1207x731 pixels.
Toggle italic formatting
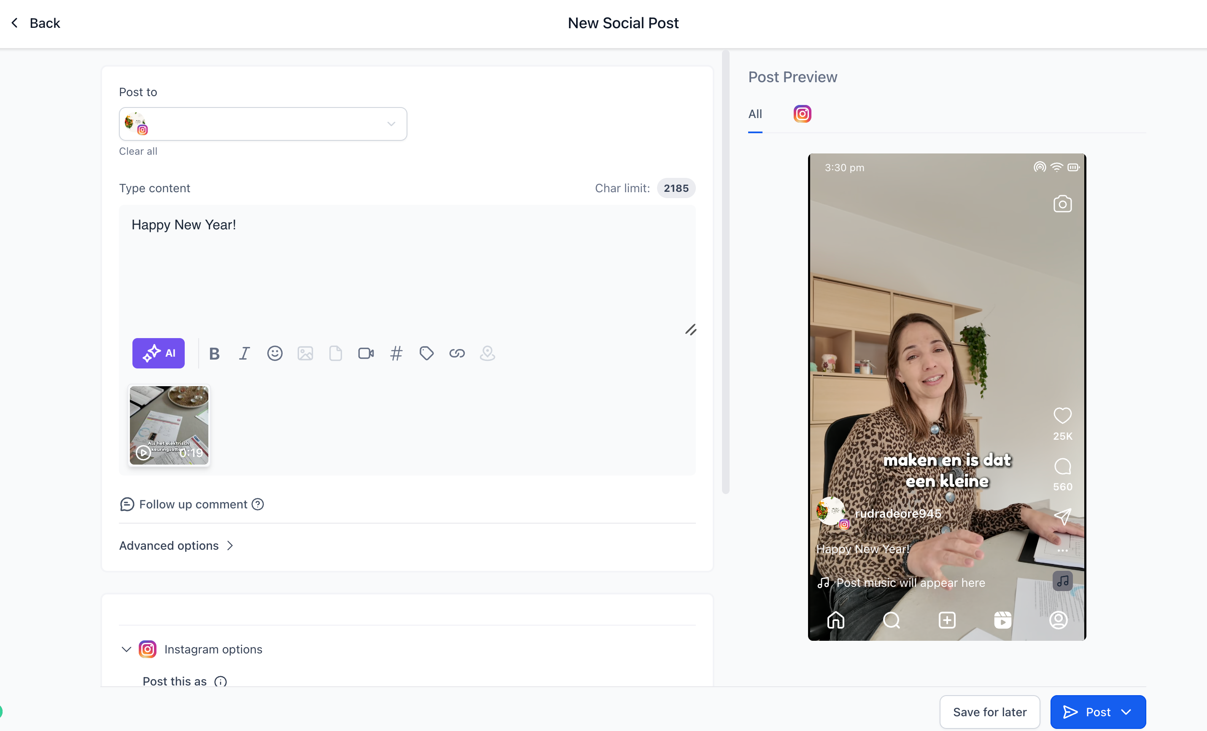(244, 354)
